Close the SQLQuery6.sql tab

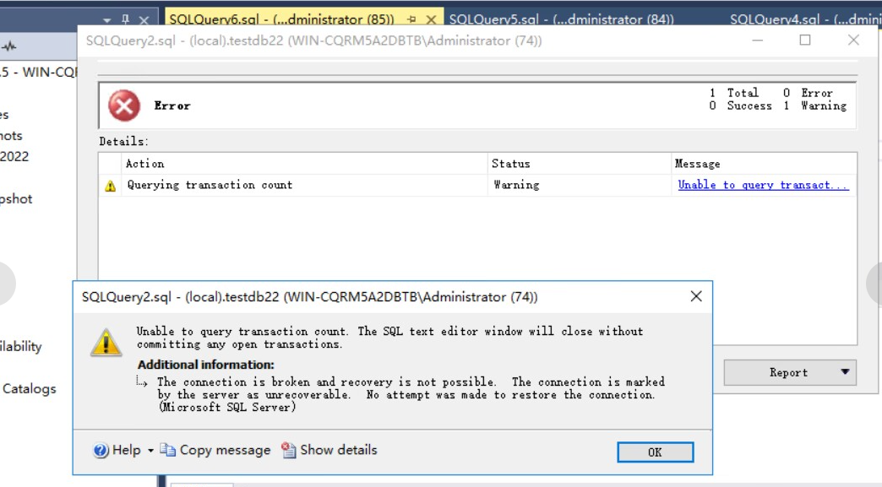[431, 19]
